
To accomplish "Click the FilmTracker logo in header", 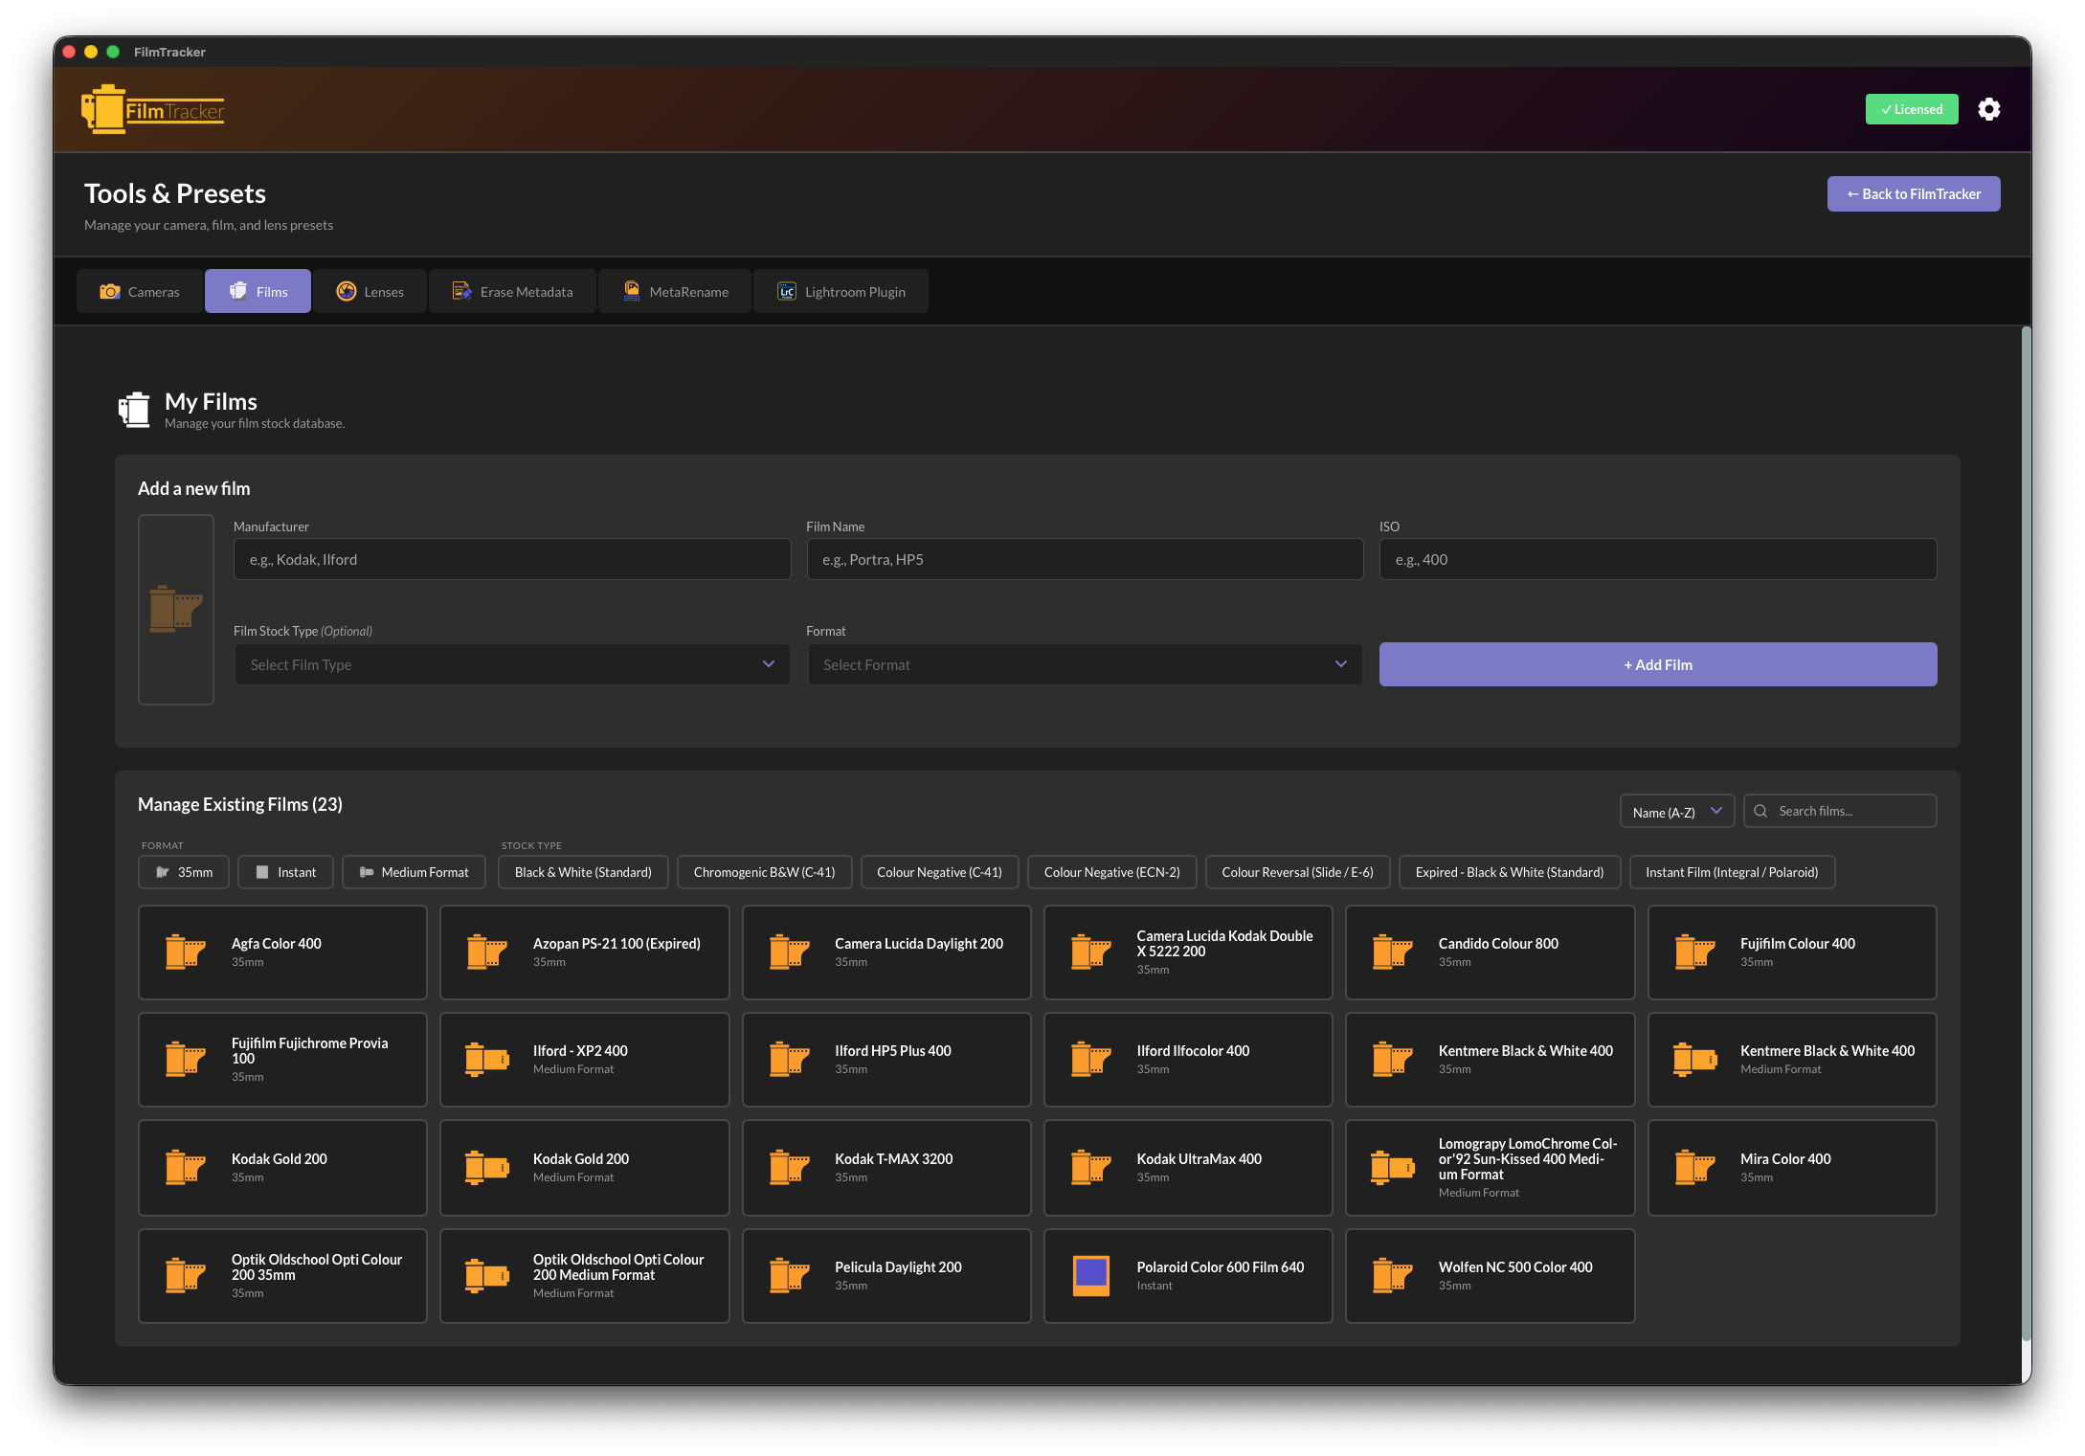I will [x=153, y=110].
